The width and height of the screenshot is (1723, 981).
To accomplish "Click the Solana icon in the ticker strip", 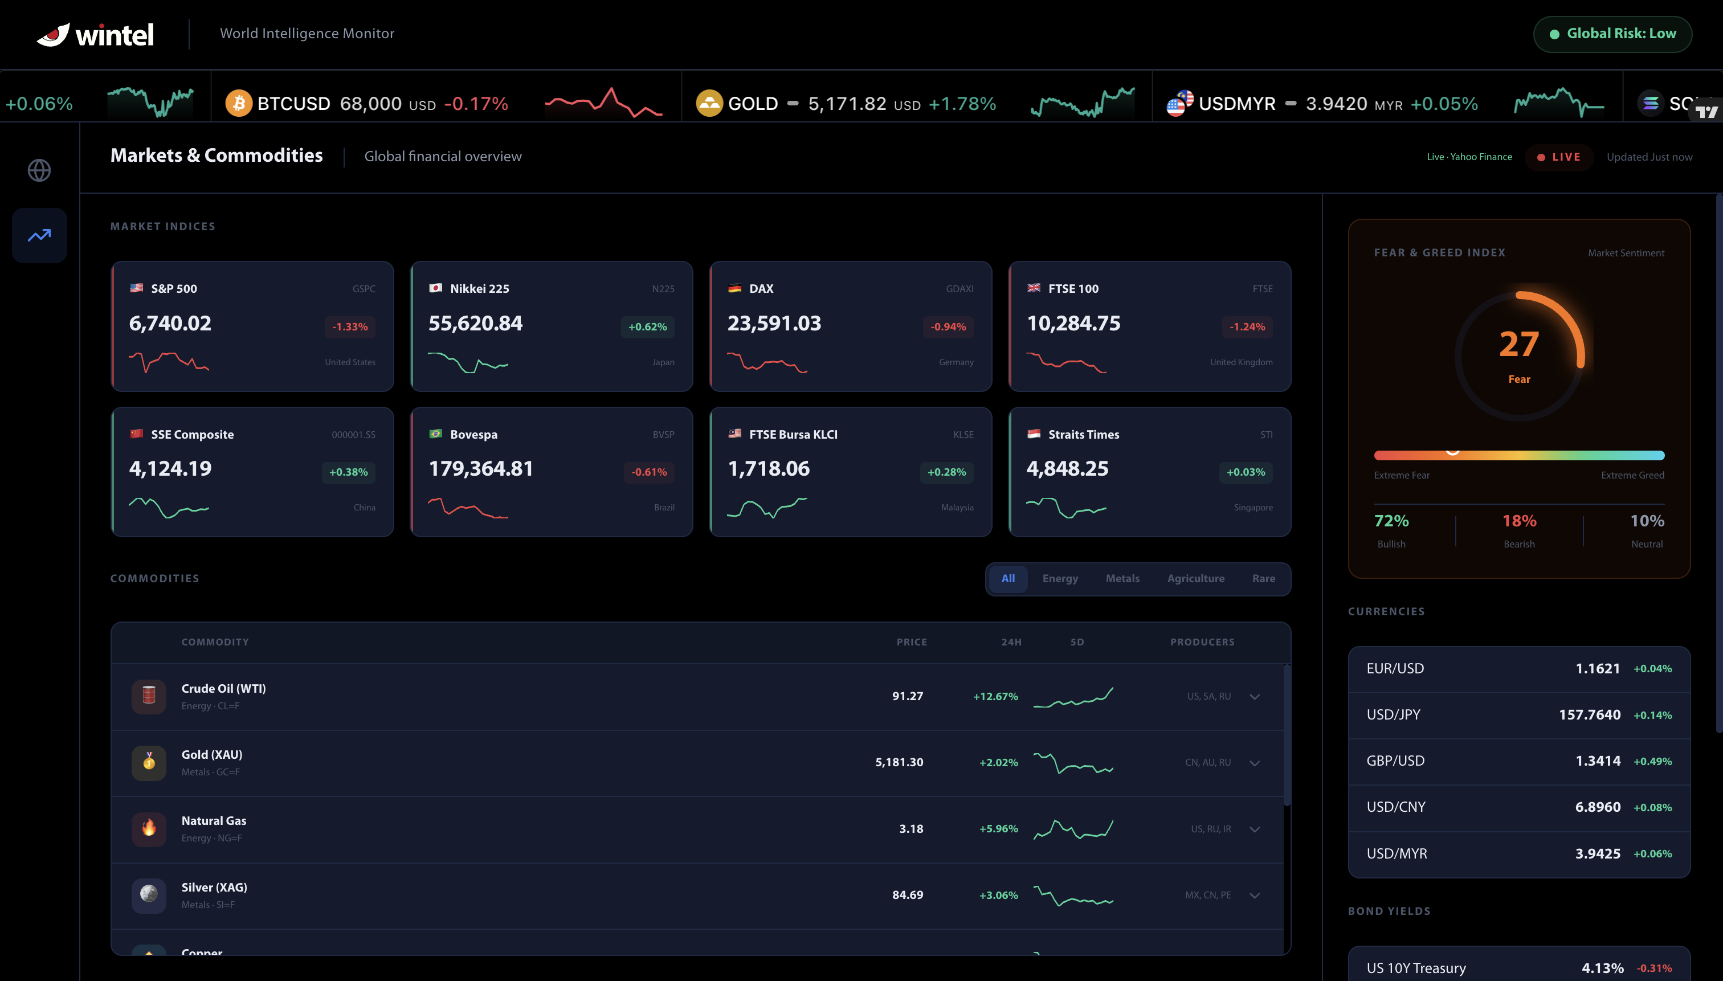I will (x=1650, y=103).
